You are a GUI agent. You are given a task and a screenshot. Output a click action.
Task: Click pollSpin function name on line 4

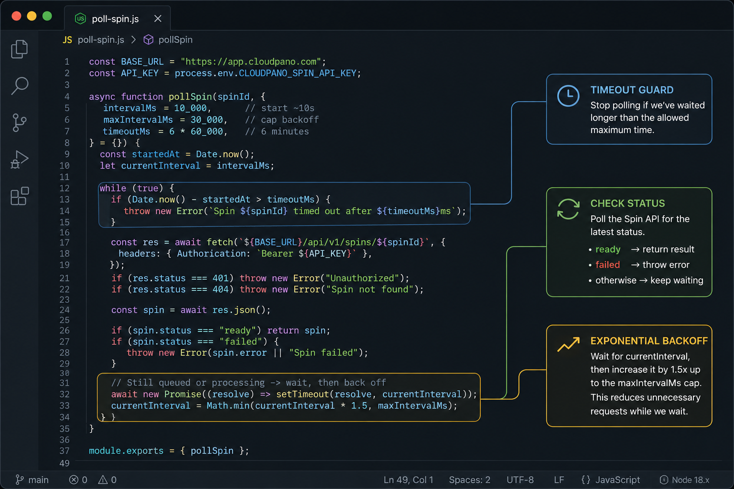point(190,97)
